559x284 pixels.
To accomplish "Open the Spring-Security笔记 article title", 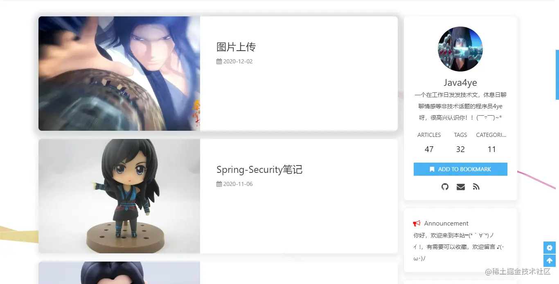I will click(x=259, y=170).
